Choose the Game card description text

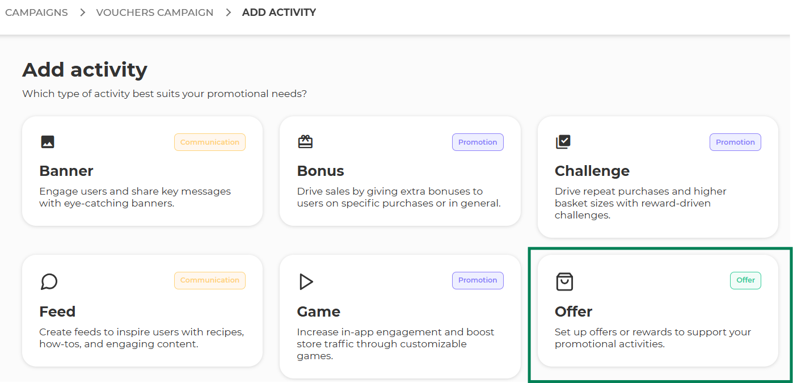coord(395,344)
